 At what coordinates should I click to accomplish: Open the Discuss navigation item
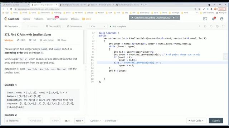(75, 19)
